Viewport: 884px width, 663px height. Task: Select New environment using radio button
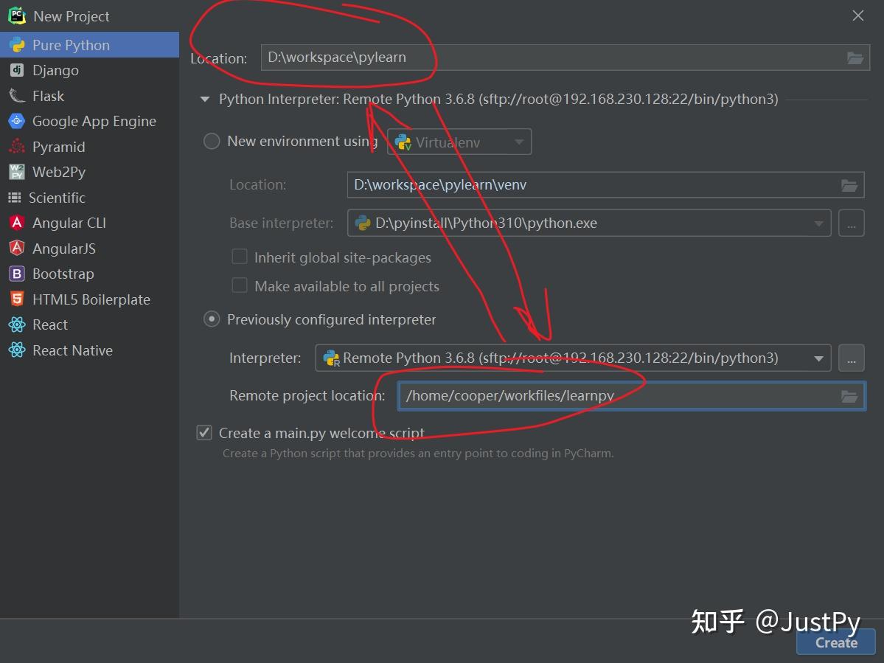(212, 141)
